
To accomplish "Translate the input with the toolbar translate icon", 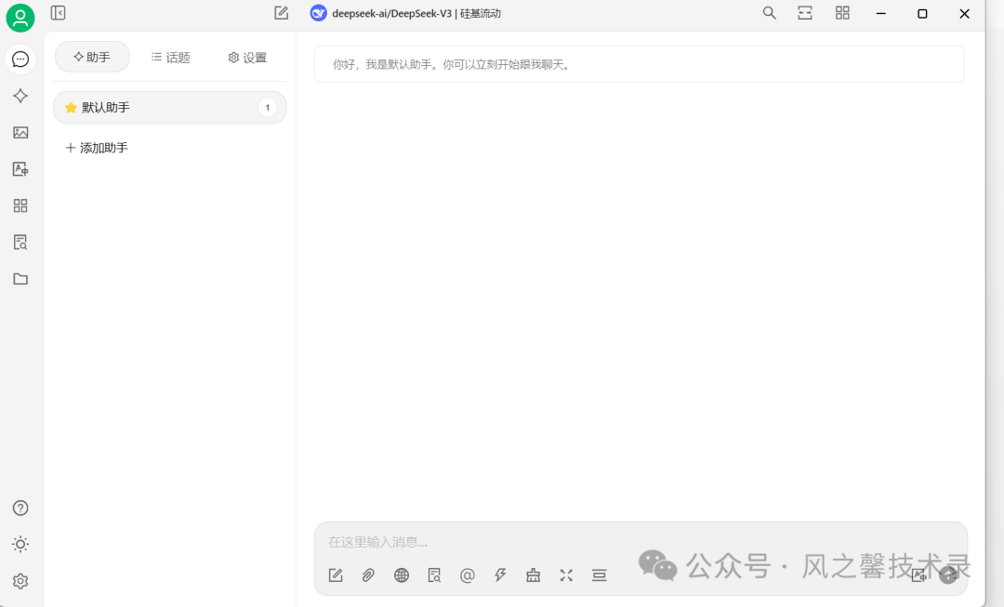I will 918,575.
